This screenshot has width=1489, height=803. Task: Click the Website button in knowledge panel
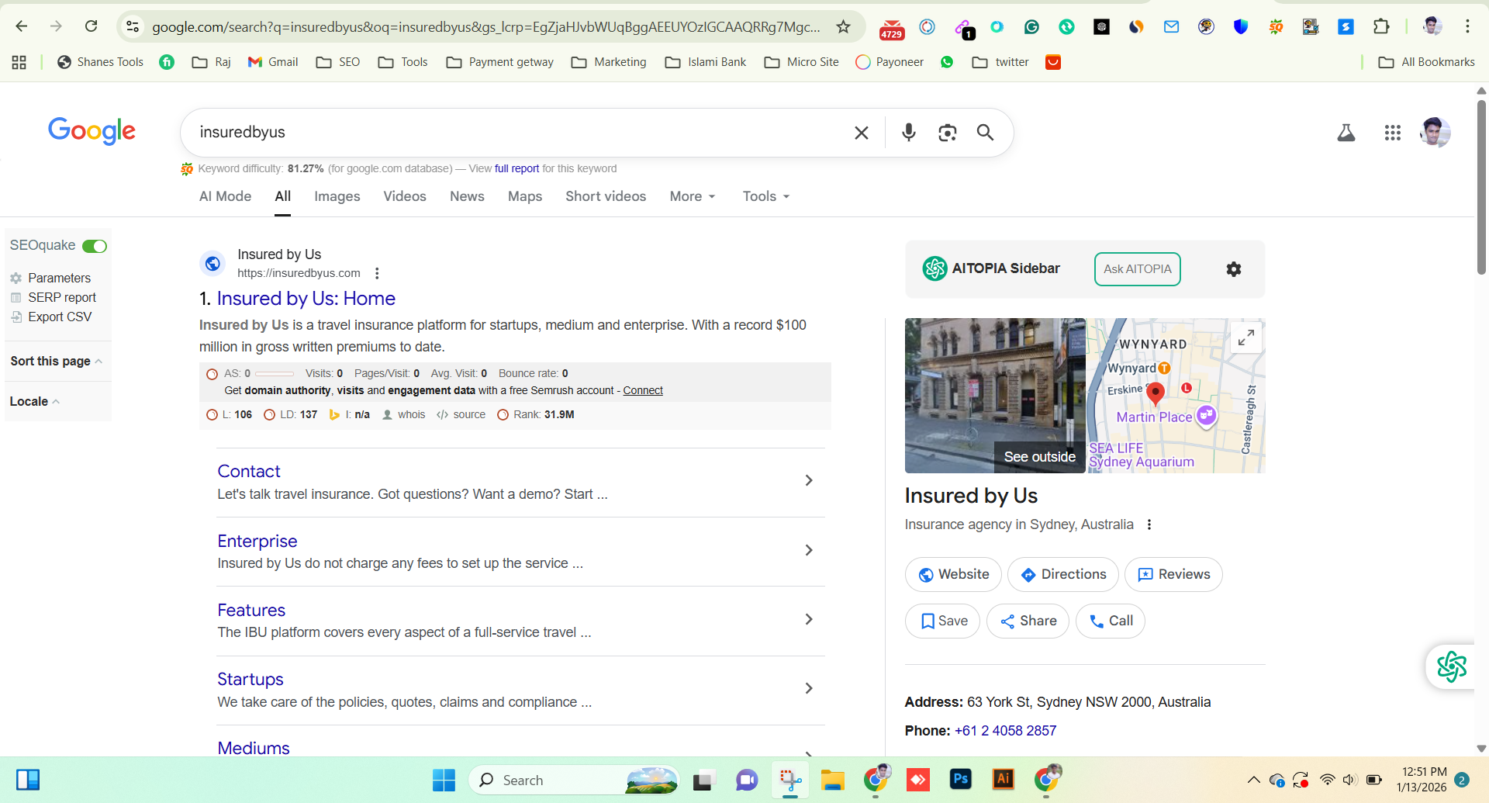point(953,574)
